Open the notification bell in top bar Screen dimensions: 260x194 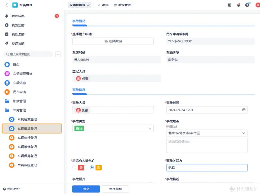tap(239, 5)
